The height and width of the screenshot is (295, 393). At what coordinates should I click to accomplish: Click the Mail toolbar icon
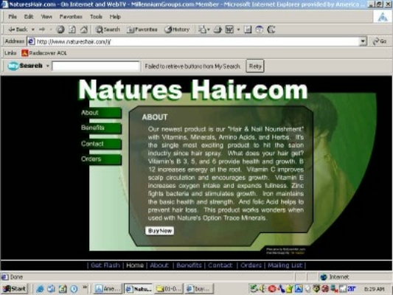coord(203,29)
